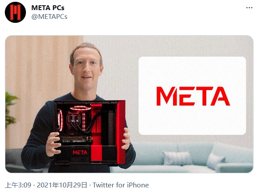Click the 2021年10月29日 date text

coord(62,185)
